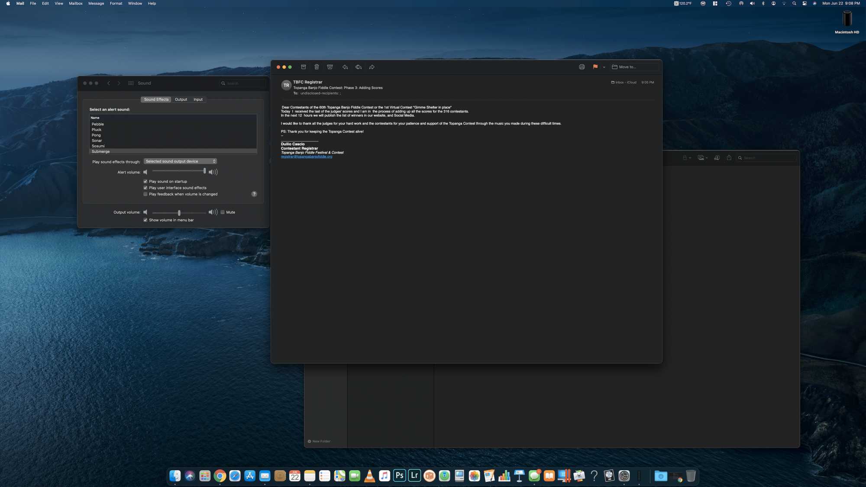
Task: Open Lightroom from the Dock
Action: click(414, 476)
